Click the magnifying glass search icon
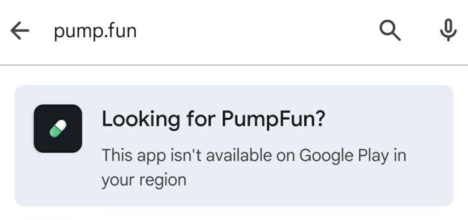 point(390,31)
